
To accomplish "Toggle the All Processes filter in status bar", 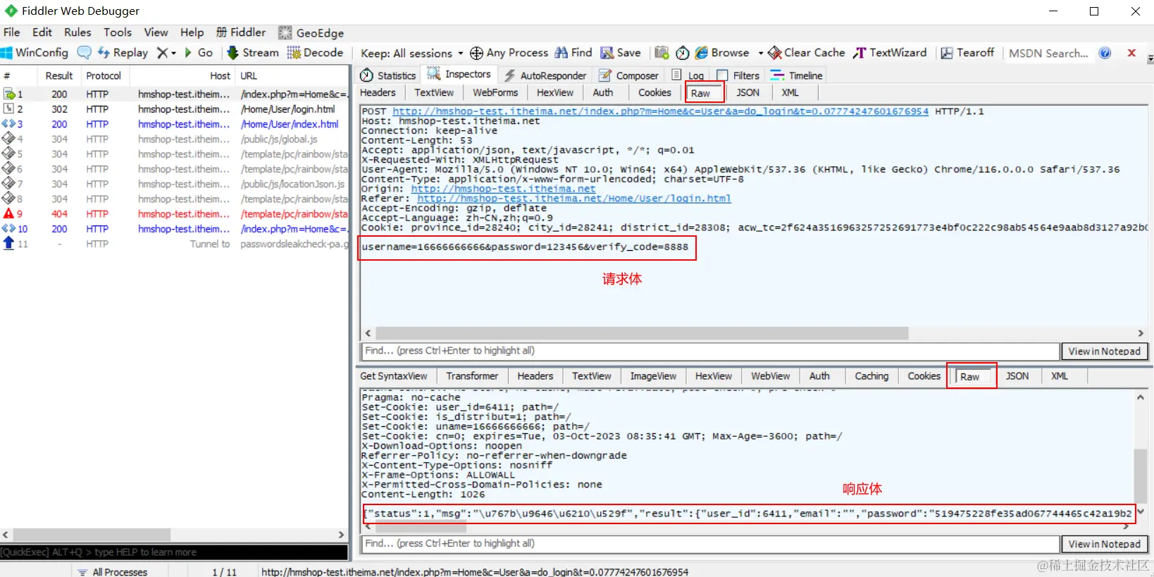I will (x=113, y=571).
